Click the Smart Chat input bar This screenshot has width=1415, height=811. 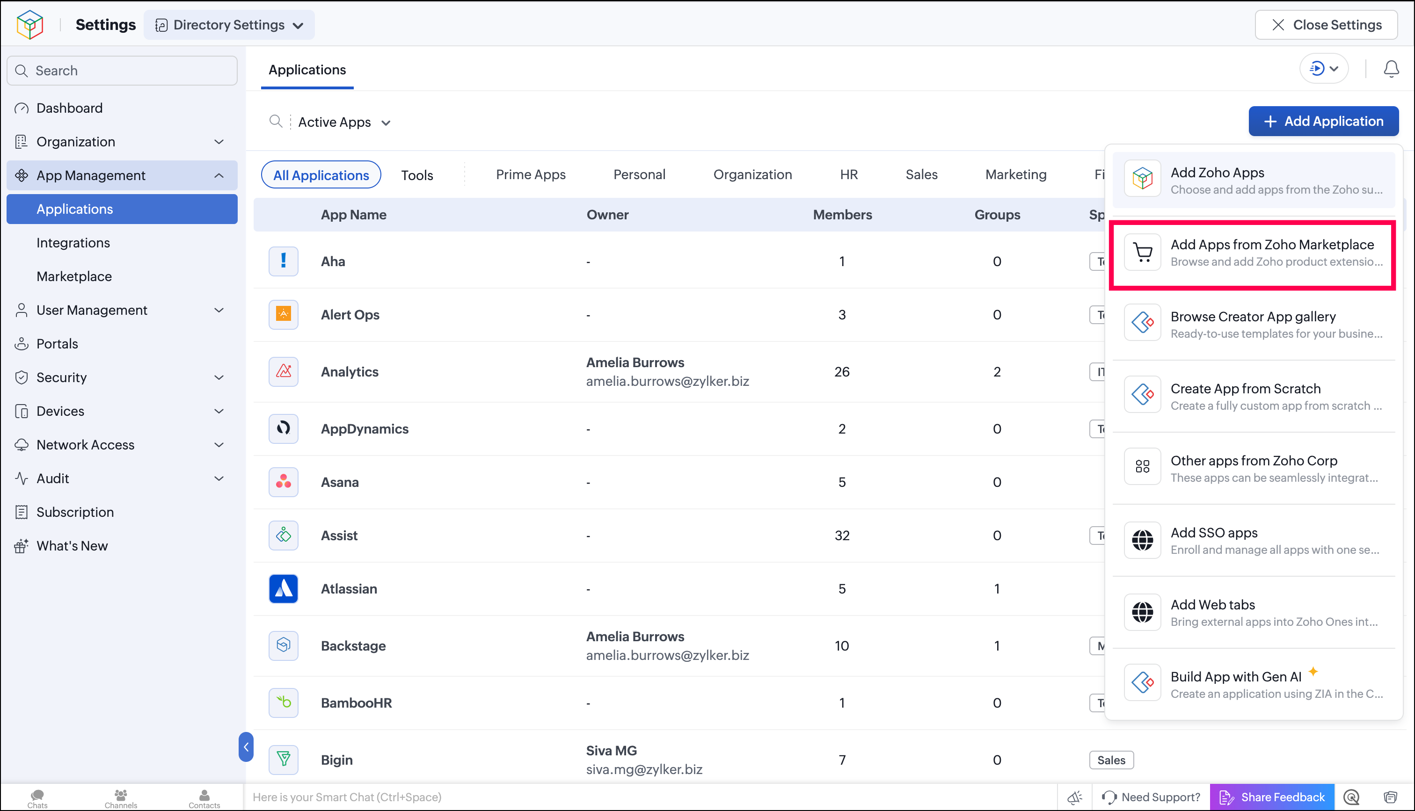click(x=651, y=797)
